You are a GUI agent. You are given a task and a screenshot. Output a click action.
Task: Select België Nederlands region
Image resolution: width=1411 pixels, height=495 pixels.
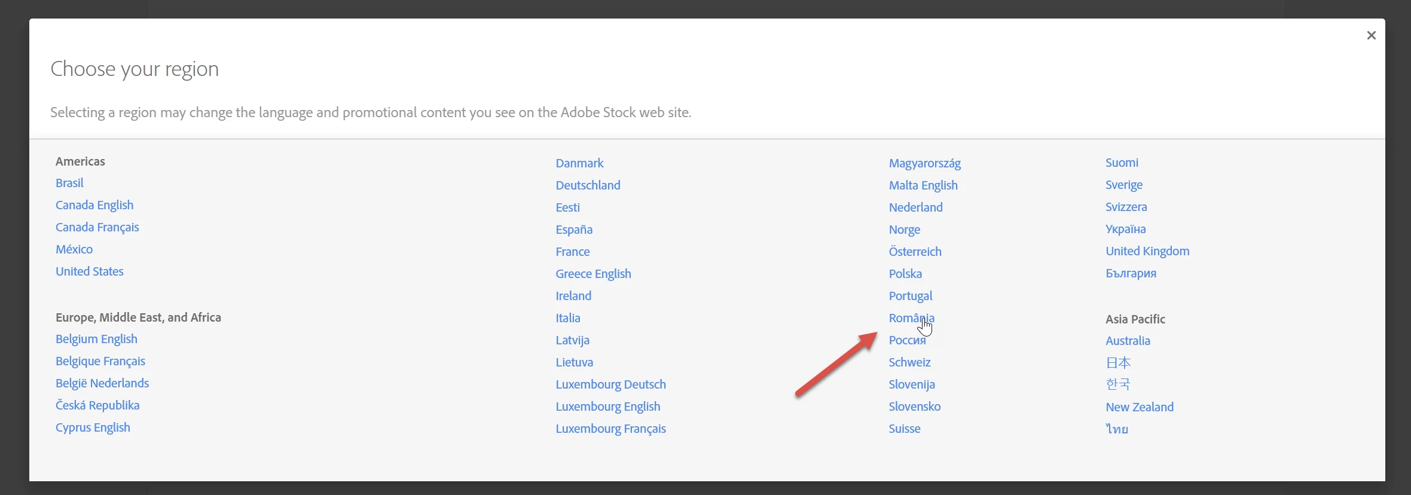pos(102,383)
